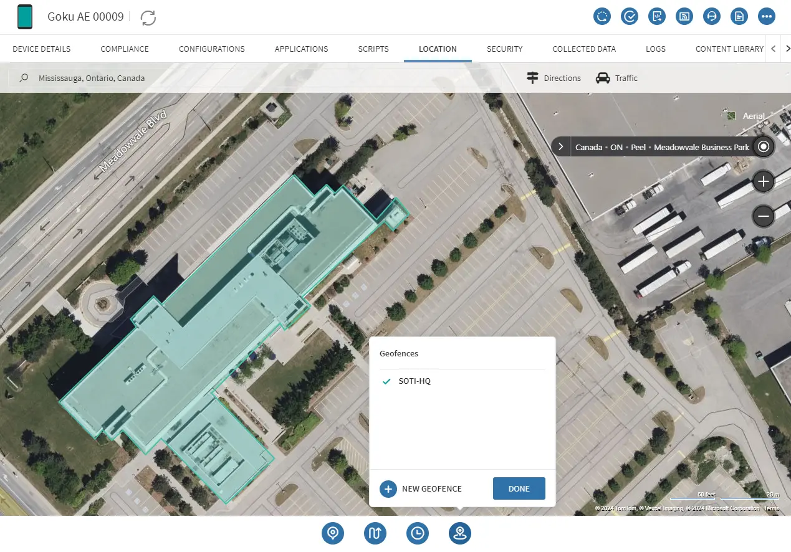Click the locate device target icon
Image resolution: width=791 pixels, height=552 pixels.
pos(763,146)
